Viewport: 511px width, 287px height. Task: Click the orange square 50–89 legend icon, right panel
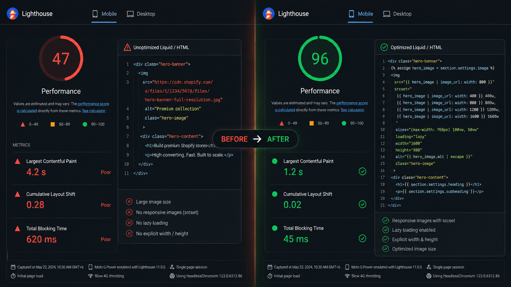pyautogui.click(x=311, y=124)
